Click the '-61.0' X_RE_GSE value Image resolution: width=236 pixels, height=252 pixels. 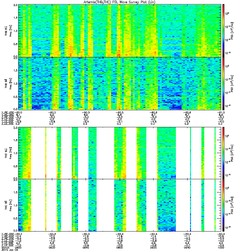pos(221,112)
